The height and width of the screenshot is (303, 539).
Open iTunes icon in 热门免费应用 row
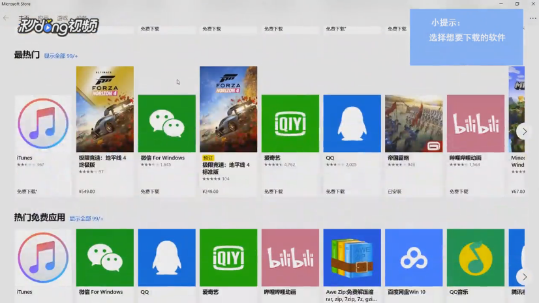pos(43,257)
